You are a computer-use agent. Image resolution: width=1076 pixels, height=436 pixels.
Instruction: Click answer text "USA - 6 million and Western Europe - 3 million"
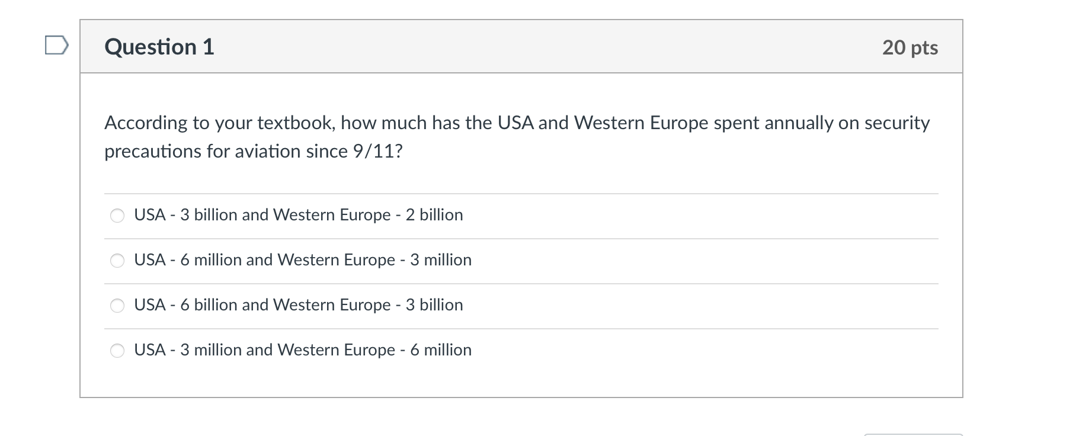tap(302, 259)
